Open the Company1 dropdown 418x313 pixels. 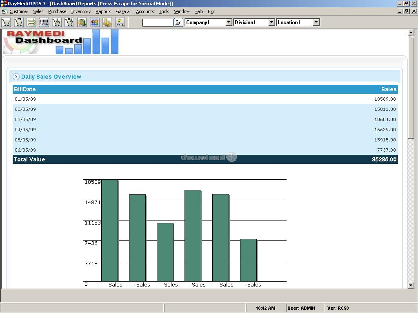click(229, 22)
